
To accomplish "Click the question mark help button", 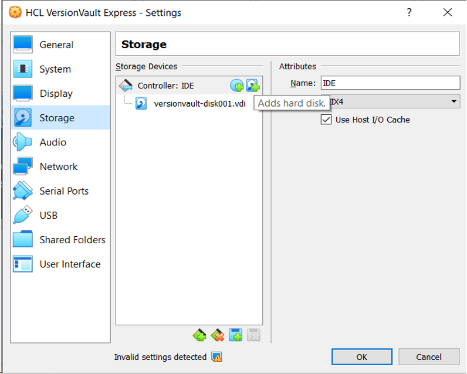I will click(410, 12).
